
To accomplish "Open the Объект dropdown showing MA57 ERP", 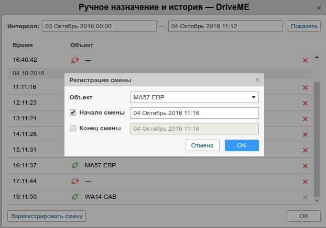I will pos(194,97).
